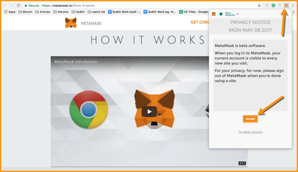Open the MetaMask fox extension icon

tap(286, 5)
